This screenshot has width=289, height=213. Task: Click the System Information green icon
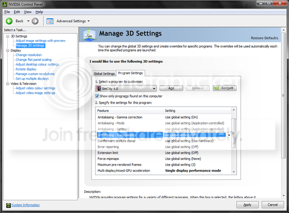(9, 205)
